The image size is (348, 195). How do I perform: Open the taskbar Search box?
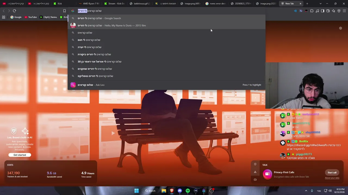click(150, 191)
